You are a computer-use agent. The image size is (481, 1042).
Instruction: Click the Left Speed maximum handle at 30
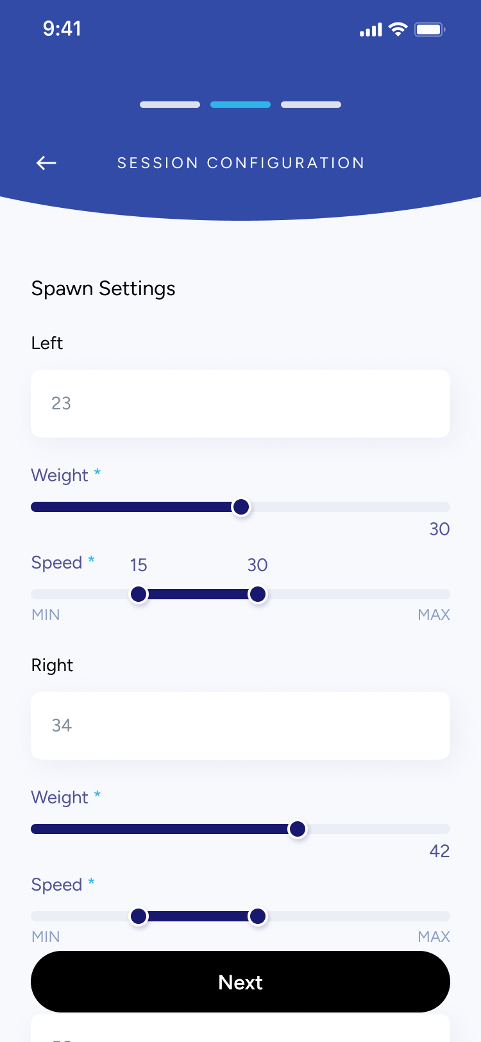click(258, 594)
